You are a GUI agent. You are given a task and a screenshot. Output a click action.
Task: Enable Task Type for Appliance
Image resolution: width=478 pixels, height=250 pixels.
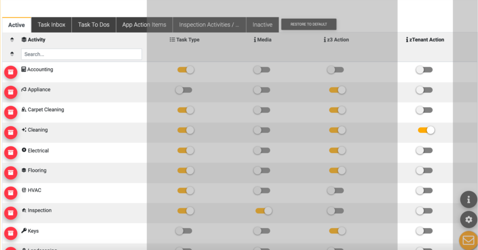[x=184, y=90]
